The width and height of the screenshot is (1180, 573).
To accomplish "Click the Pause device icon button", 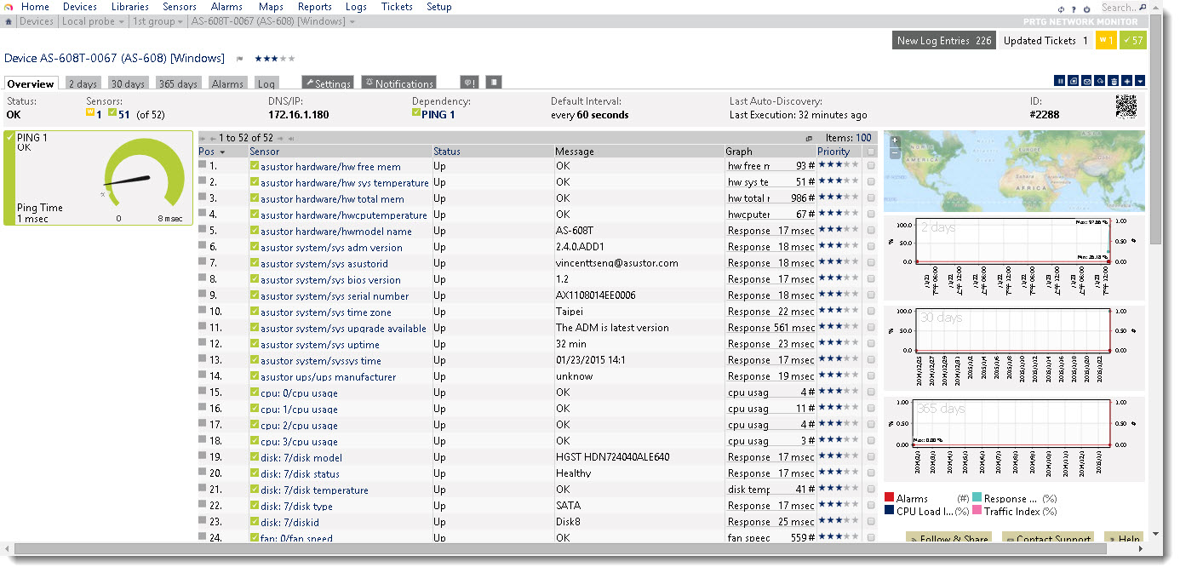I will click(1059, 81).
